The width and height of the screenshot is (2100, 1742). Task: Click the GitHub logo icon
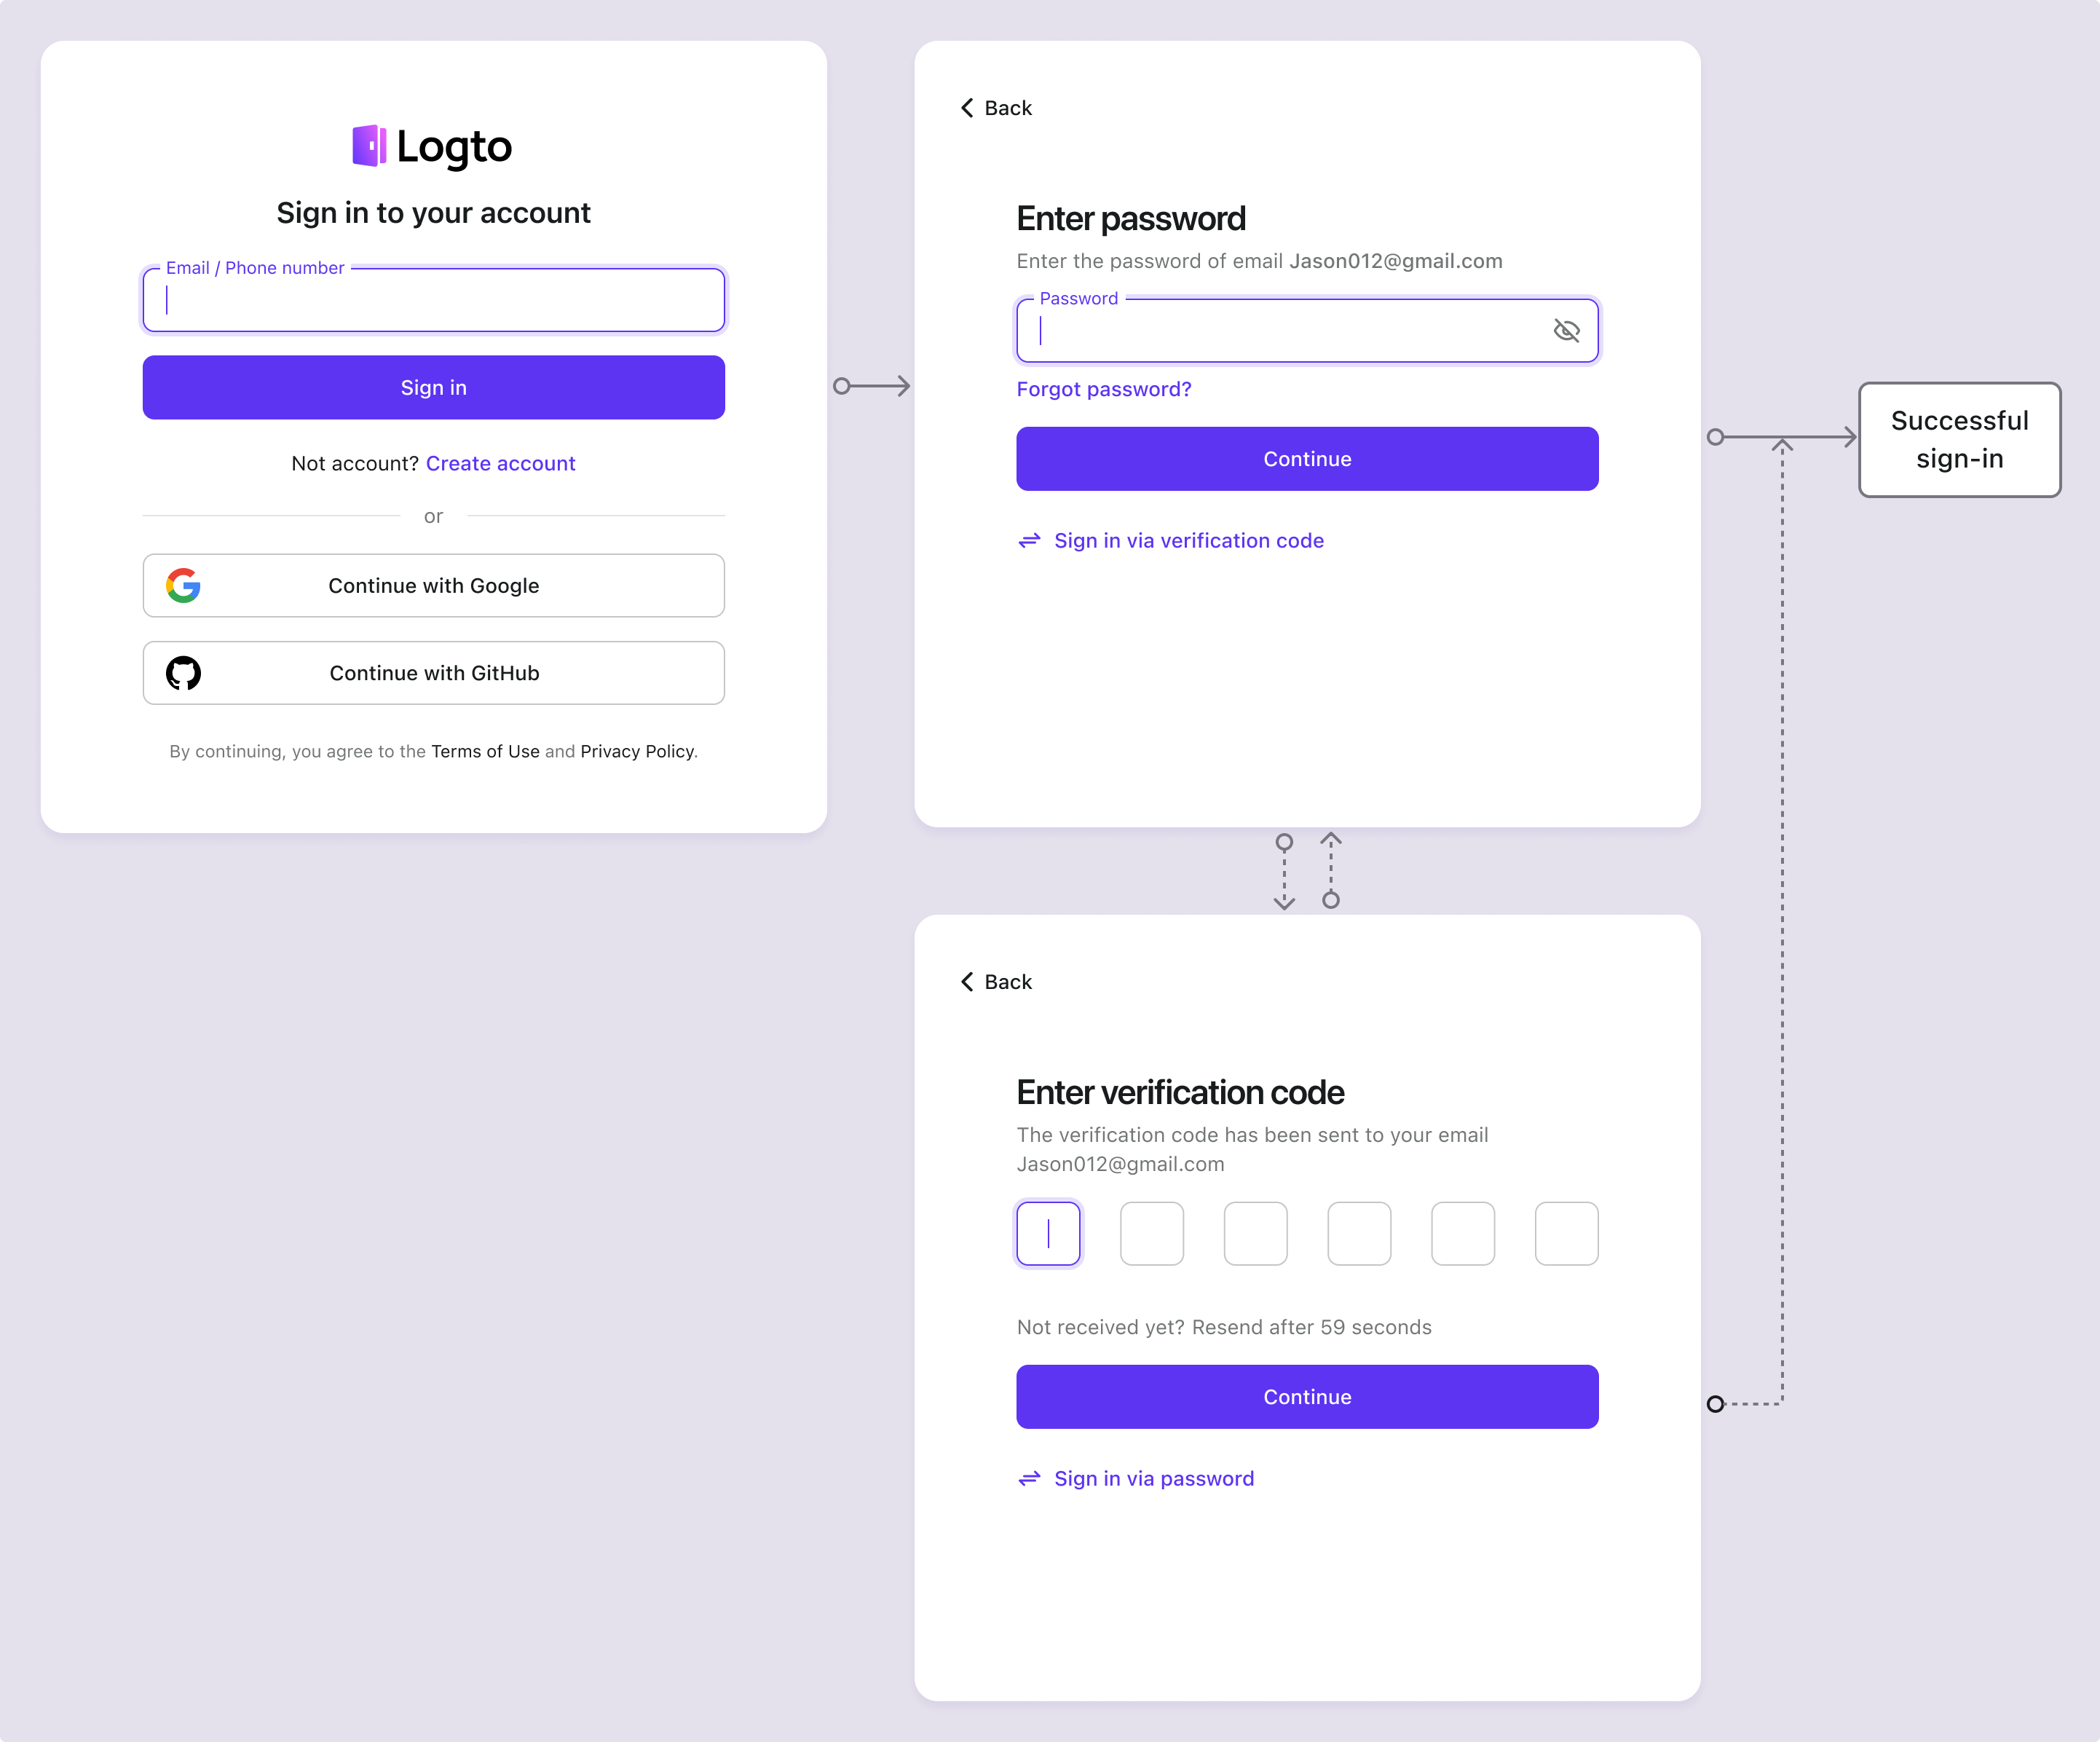pos(183,671)
